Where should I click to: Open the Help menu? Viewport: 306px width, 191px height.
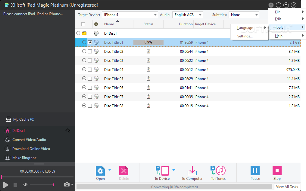coord(287,36)
